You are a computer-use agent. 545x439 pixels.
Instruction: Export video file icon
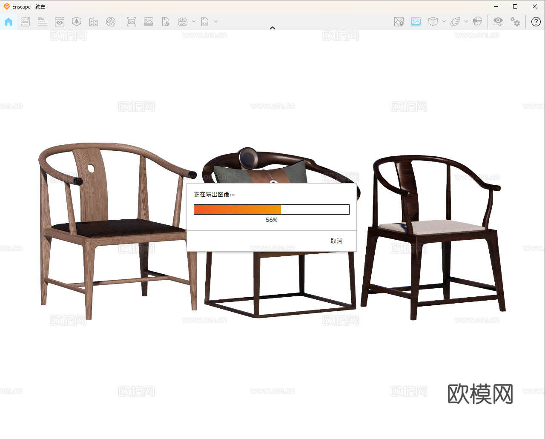click(166, 22)
